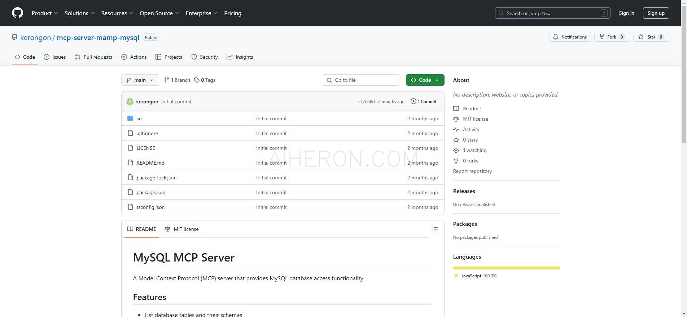
Task: Click the bell icon in Notifications
Action: (556, 37)
